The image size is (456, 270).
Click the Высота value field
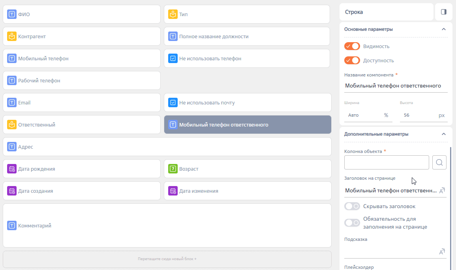click(x=418, y=115)
